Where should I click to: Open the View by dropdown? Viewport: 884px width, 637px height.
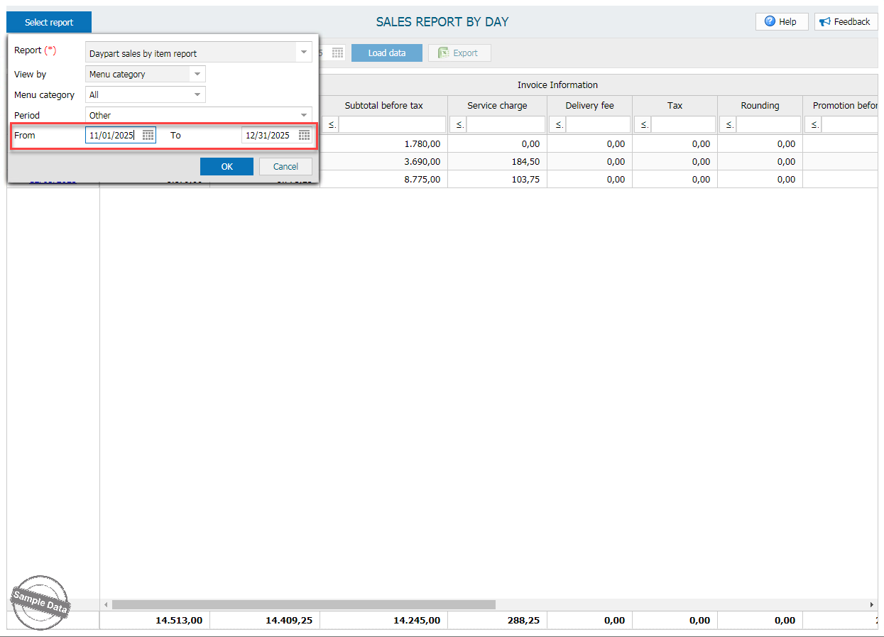(197, 74)
